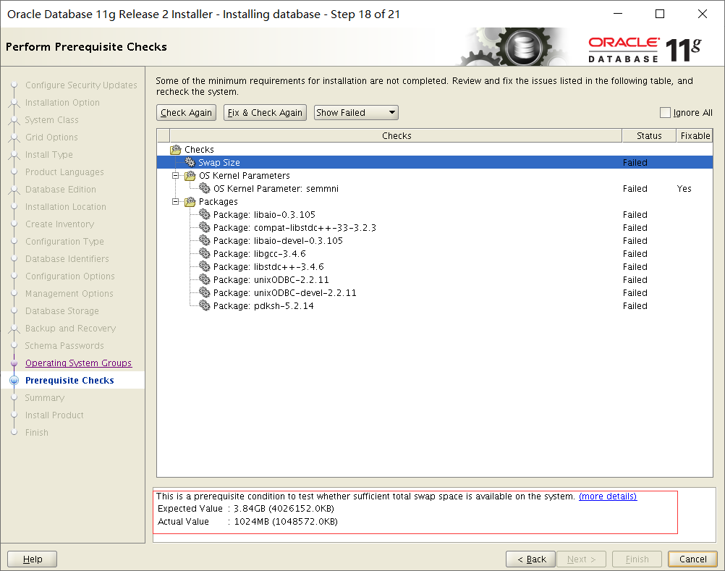
Task: Close the installer window
Action: pos(703,14)
